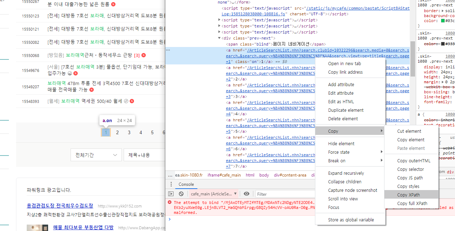Viewport: 455px width, 231px height.
Task: Open the Break on submenu arrow
Action: pyautogui.click(x=382, y=161)
